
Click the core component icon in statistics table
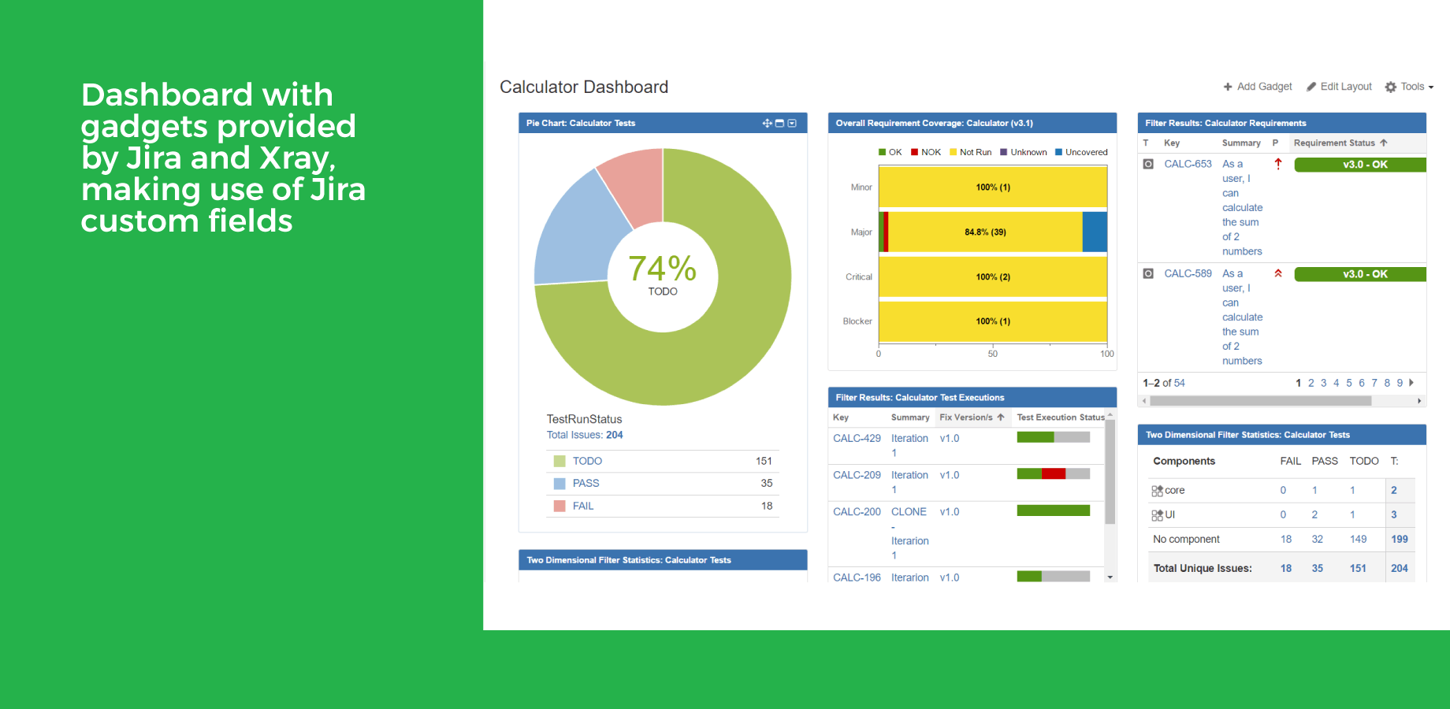coord(1155,490)
